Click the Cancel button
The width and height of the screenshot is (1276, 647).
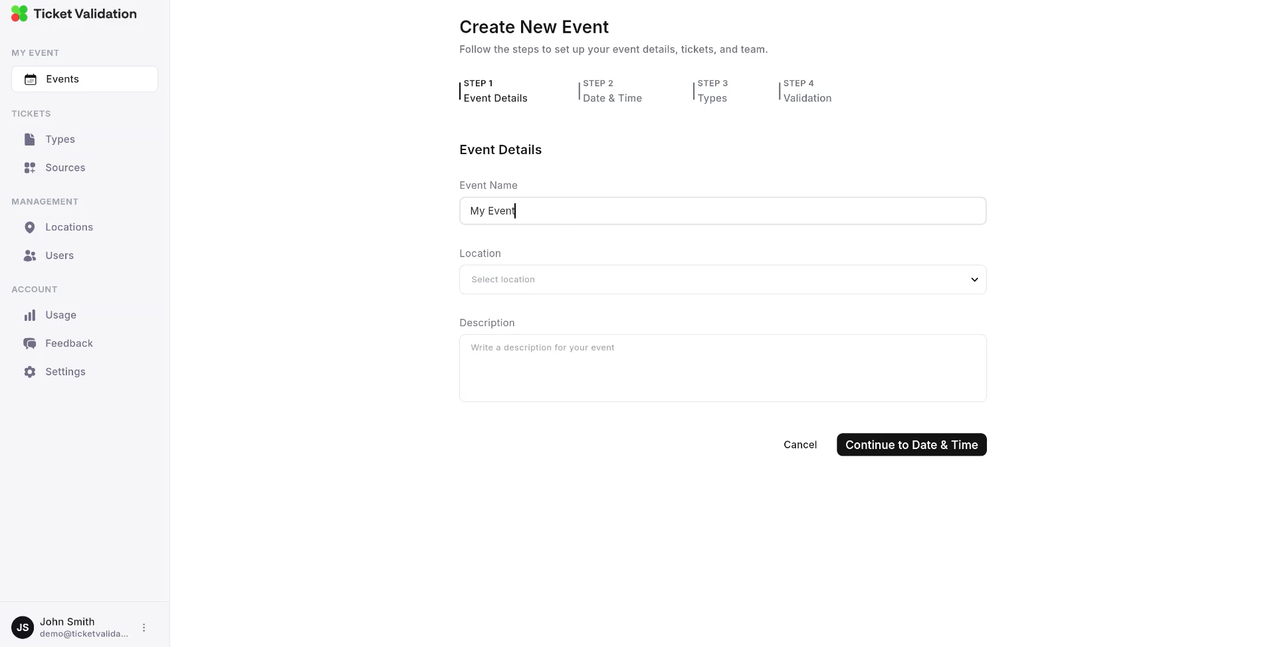tap(800, 444)
